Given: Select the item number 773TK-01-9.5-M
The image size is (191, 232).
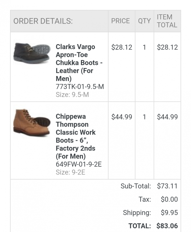Looking at the screenshot, I should [80, 87].
